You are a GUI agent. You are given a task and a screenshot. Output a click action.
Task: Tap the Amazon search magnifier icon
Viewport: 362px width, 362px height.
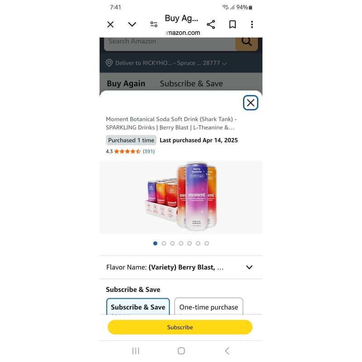click(247, 42)
